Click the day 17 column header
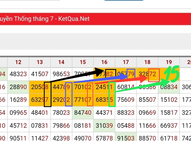 [x=126, y=62]
